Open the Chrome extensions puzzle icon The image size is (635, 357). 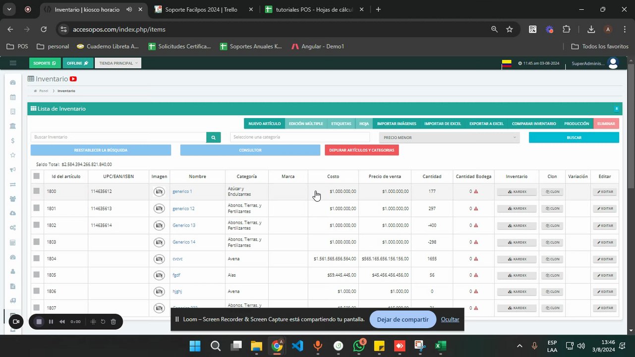coord(567,29)
